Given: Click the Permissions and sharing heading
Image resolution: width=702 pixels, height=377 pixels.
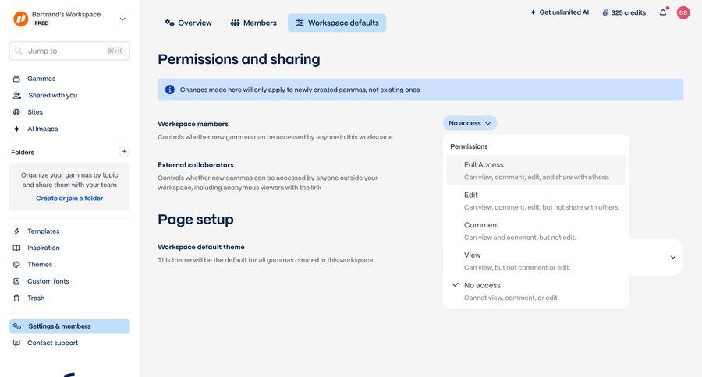Looking at the screenshot, I should pyautogui.click(x=239, y=59).
